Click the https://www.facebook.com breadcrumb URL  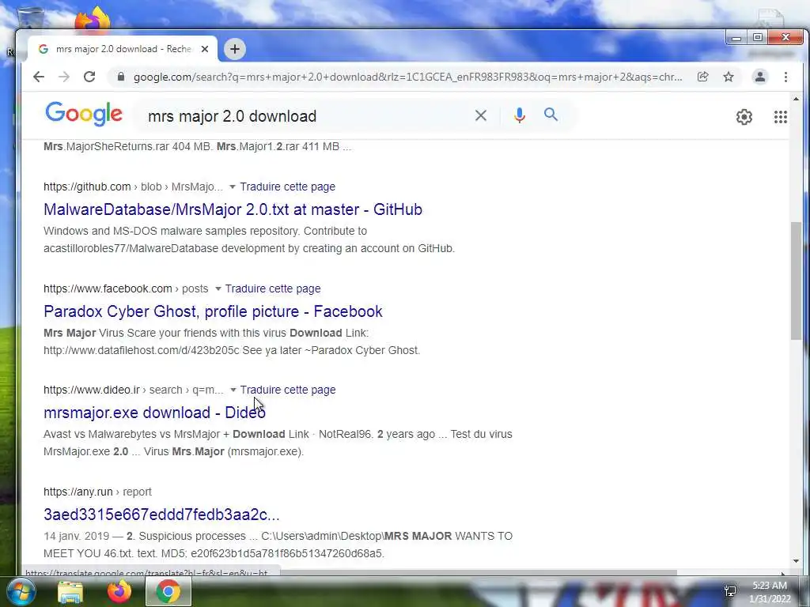(x=108, y=288)
